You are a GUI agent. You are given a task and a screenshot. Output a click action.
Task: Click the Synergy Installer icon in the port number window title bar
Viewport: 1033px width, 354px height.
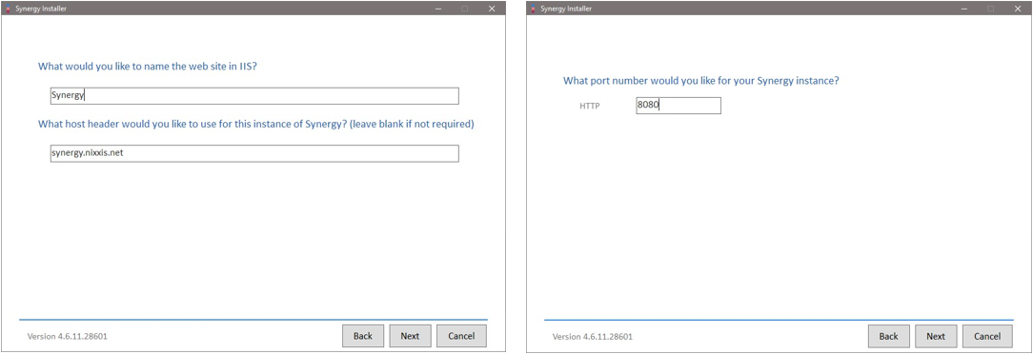coord(534,10)
